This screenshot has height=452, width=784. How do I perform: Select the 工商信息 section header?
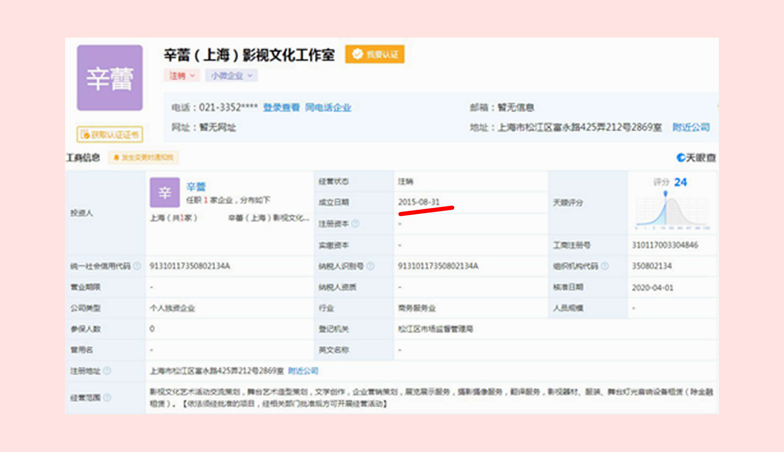83,157
